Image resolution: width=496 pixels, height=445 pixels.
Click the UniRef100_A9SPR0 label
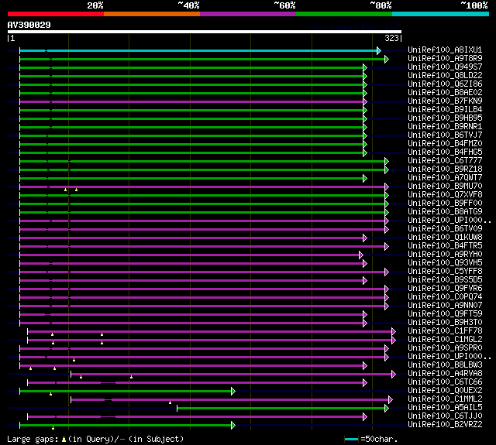tap(445, 348)
